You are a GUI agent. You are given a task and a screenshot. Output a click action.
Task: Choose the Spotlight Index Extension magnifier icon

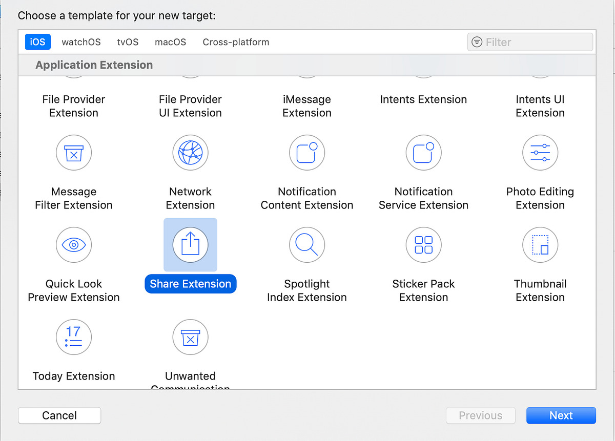(x=307, y=245)
